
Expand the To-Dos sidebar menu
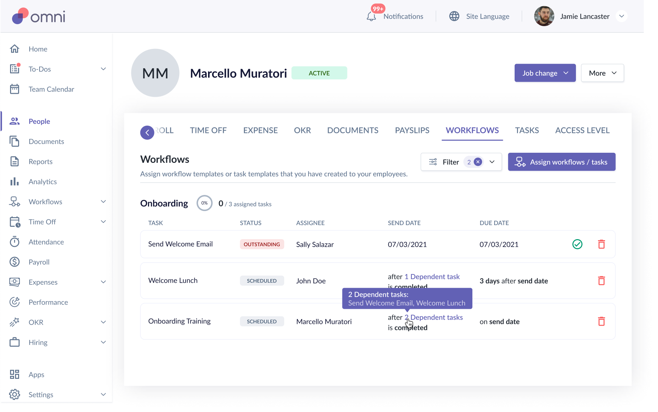tap(103, 69)
